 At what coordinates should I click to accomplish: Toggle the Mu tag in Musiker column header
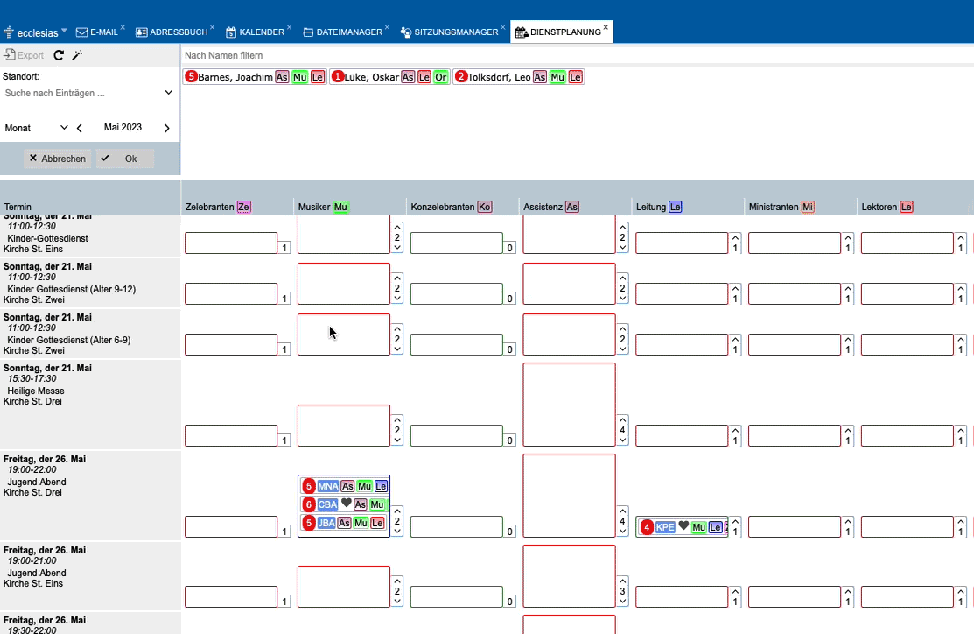(x=340, y=207)
